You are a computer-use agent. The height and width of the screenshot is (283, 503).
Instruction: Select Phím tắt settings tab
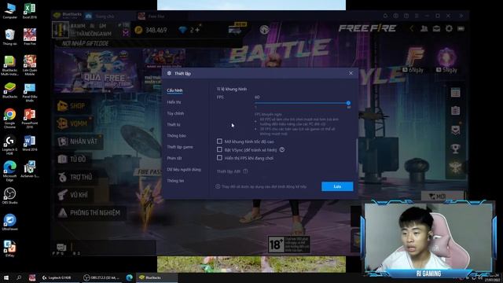click(174, 158)
